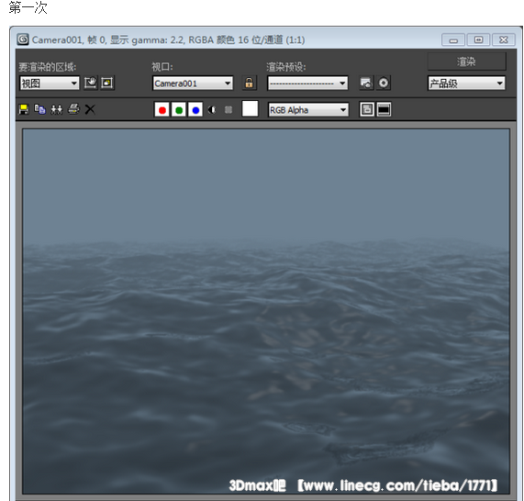Open the 产品级 production mode dropdown

pos(466,83)
